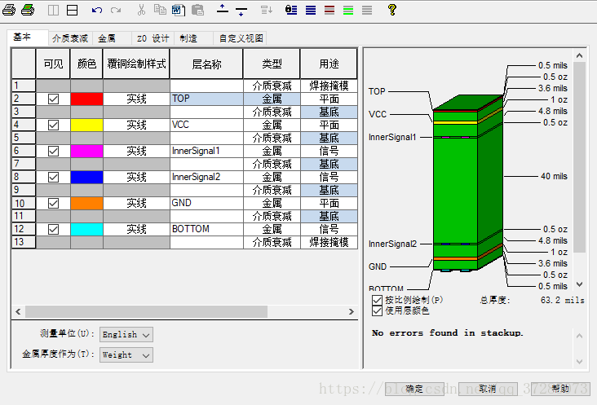This screenshot has width=597, height=405.
Task: Toggle visibility checkbox for GND layer
Action: pos(53,204)
